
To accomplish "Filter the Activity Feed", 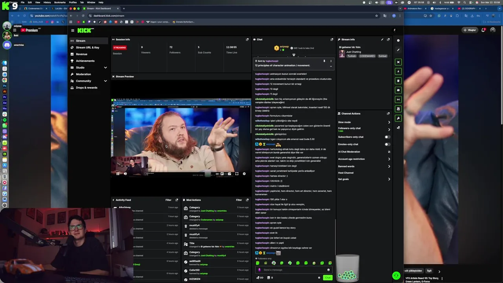I will pos(168,200).
